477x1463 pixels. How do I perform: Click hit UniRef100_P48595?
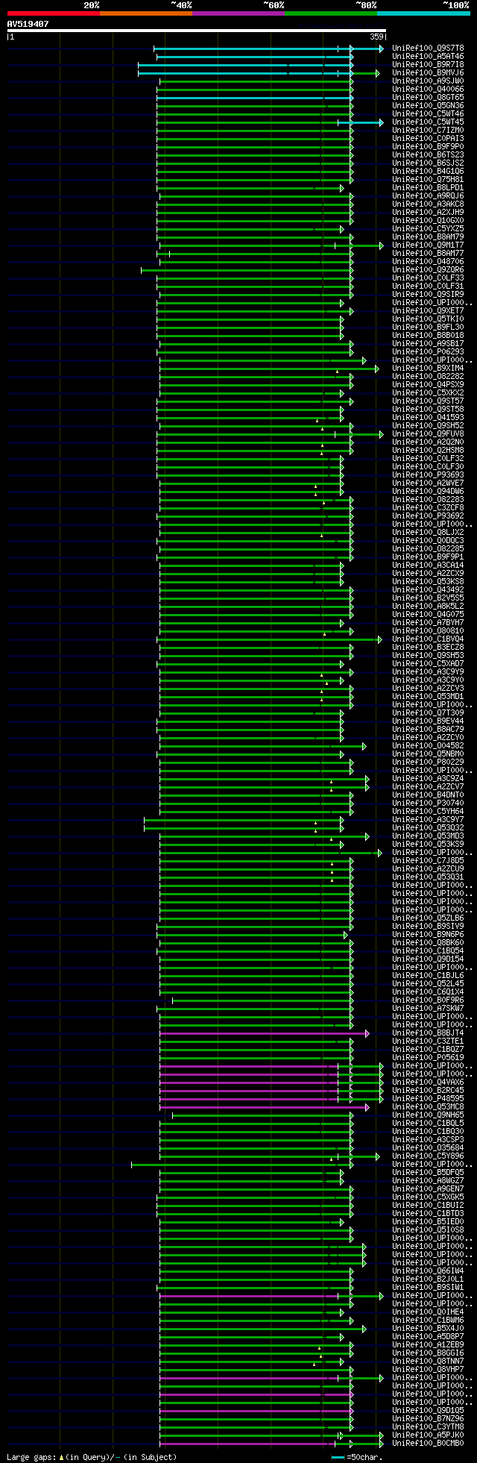[x=428, y=1099]
